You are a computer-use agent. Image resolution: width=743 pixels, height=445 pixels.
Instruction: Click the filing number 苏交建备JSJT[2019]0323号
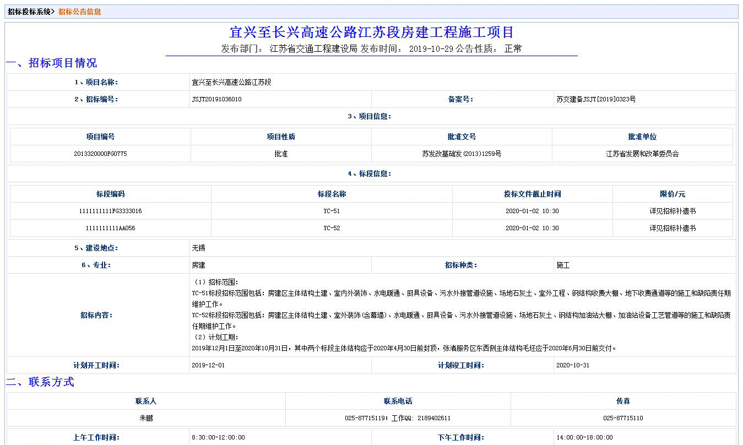pyautogui.click(x=596, y=100)
